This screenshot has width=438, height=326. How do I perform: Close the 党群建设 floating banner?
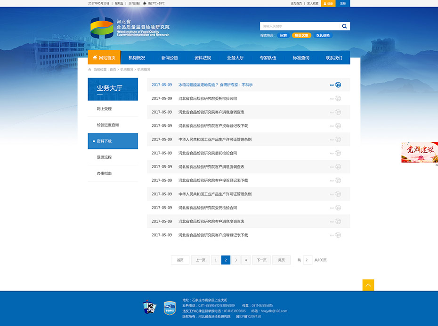pos(436,165)
